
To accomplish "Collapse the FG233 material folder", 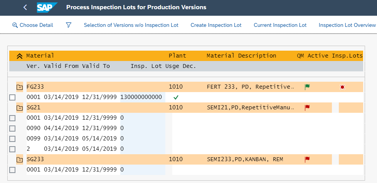I will click(x=20, y=87).
